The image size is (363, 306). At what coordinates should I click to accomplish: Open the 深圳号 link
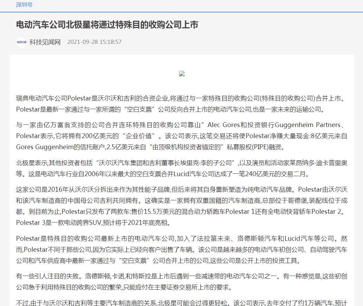click(24, 4)
